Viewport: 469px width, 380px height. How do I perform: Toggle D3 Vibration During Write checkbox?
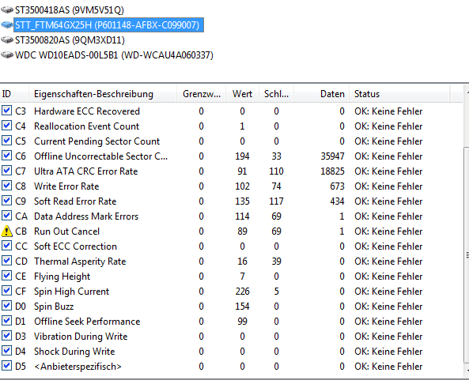click(6, 336)
